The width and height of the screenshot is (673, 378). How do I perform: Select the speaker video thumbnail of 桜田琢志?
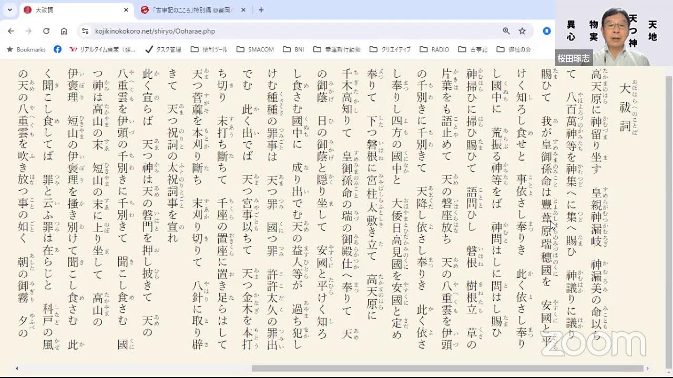point(614,33)
